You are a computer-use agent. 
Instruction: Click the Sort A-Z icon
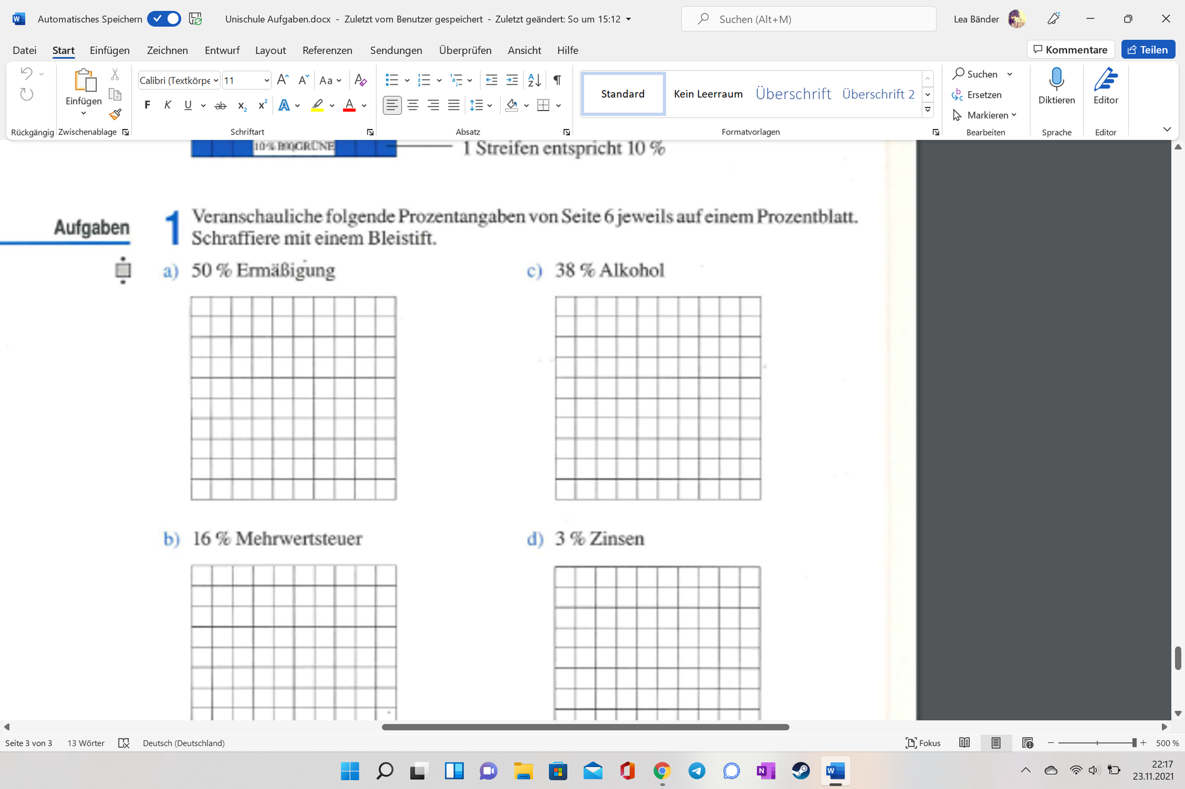tap(534, 80)
